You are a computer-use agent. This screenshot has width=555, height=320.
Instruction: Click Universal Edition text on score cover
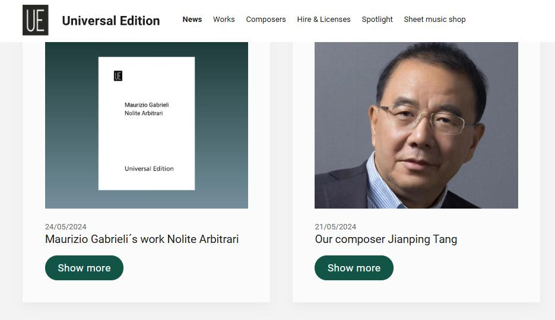(x=149, y=169)
